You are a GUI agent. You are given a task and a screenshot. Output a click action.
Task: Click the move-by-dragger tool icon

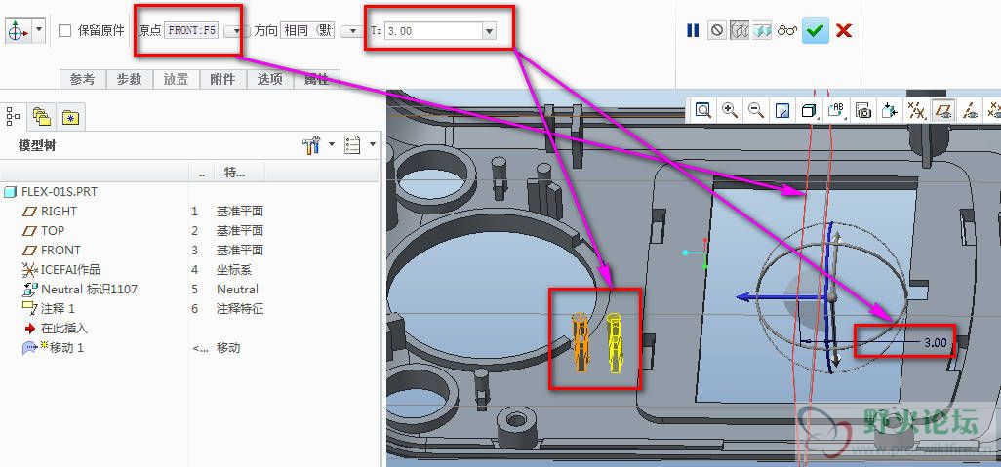point(18,30)
